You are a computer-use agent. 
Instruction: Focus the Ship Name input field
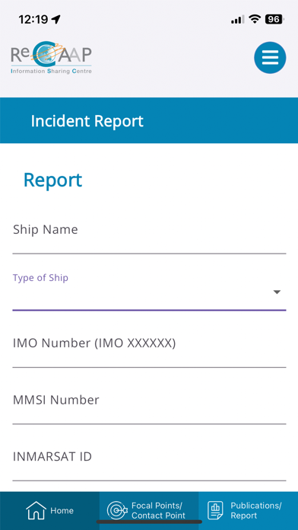click(149, 235)
